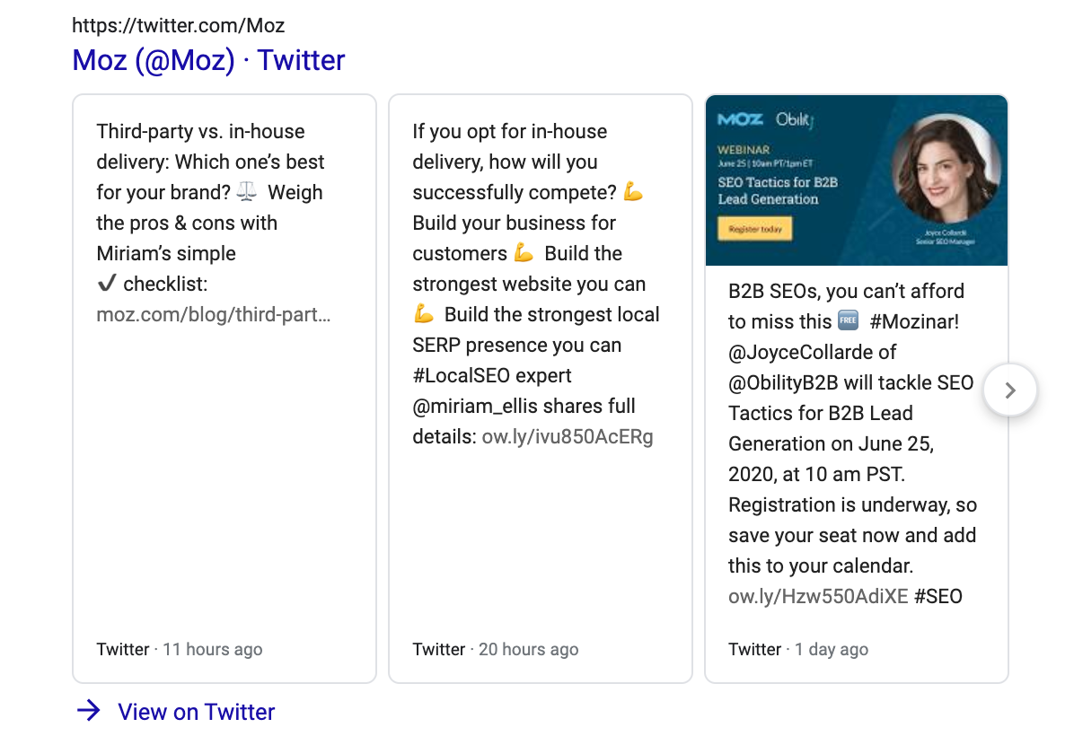The width and height of the screenshot is (1074, 754).
Task: Click the View on Twitter link
Action: (x=196, y=712)
